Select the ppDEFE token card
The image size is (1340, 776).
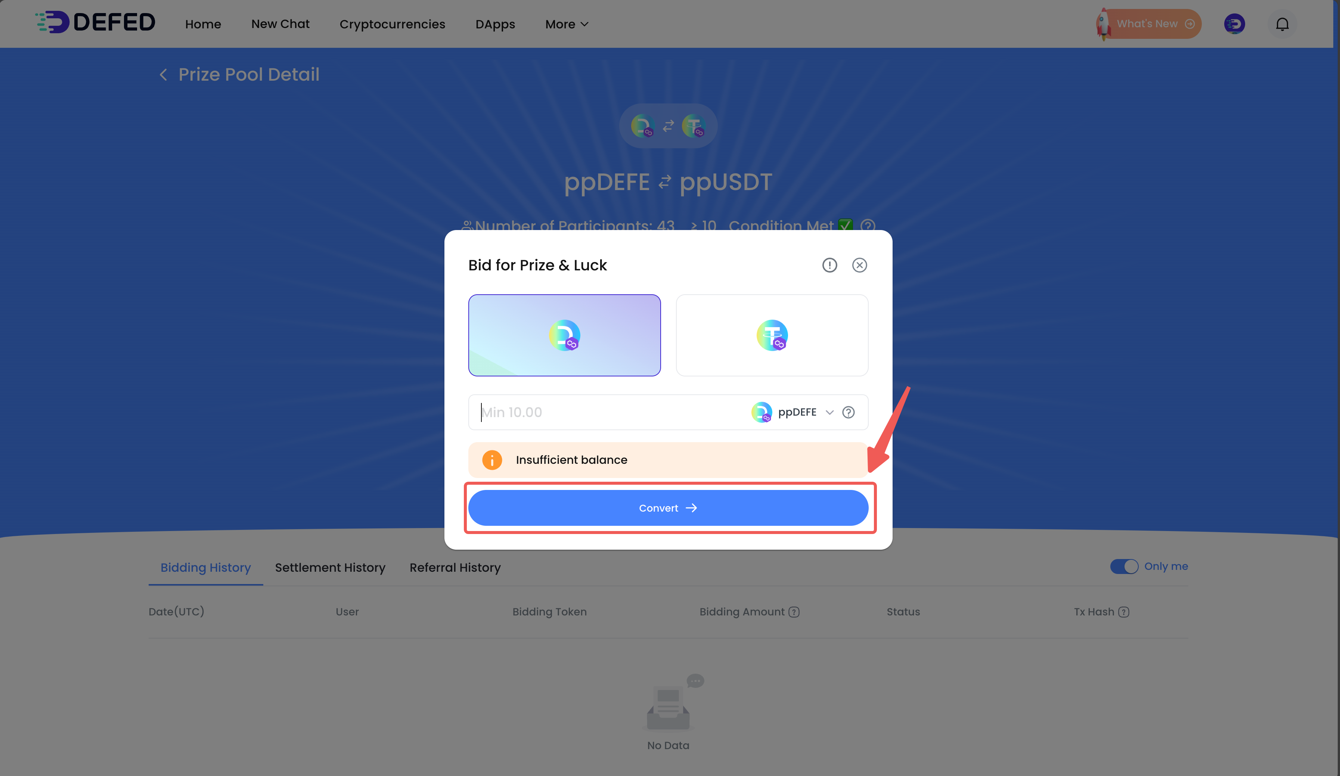tap(564, 335)
